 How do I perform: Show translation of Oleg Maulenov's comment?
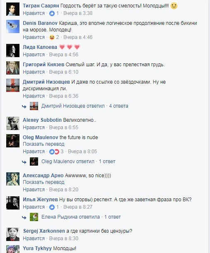[x=43, y=144]
